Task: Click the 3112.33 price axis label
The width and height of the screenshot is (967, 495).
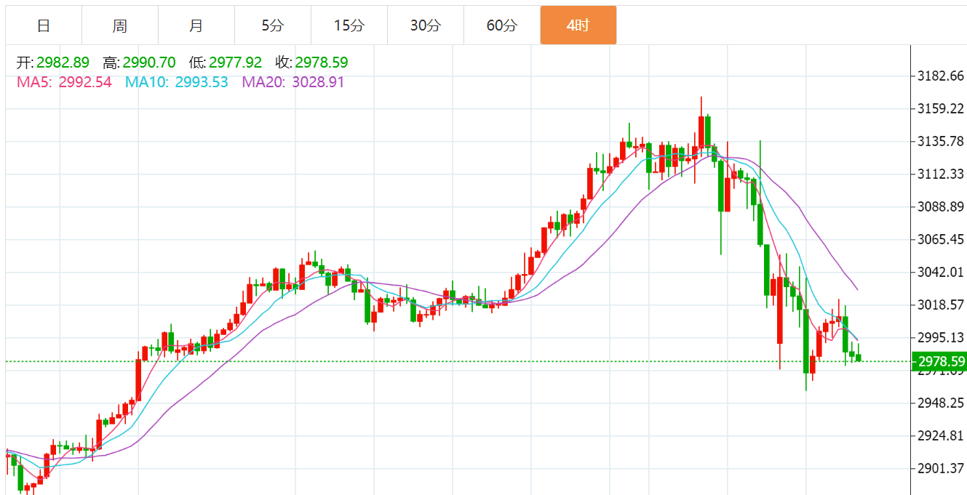Action: [941, 174]
